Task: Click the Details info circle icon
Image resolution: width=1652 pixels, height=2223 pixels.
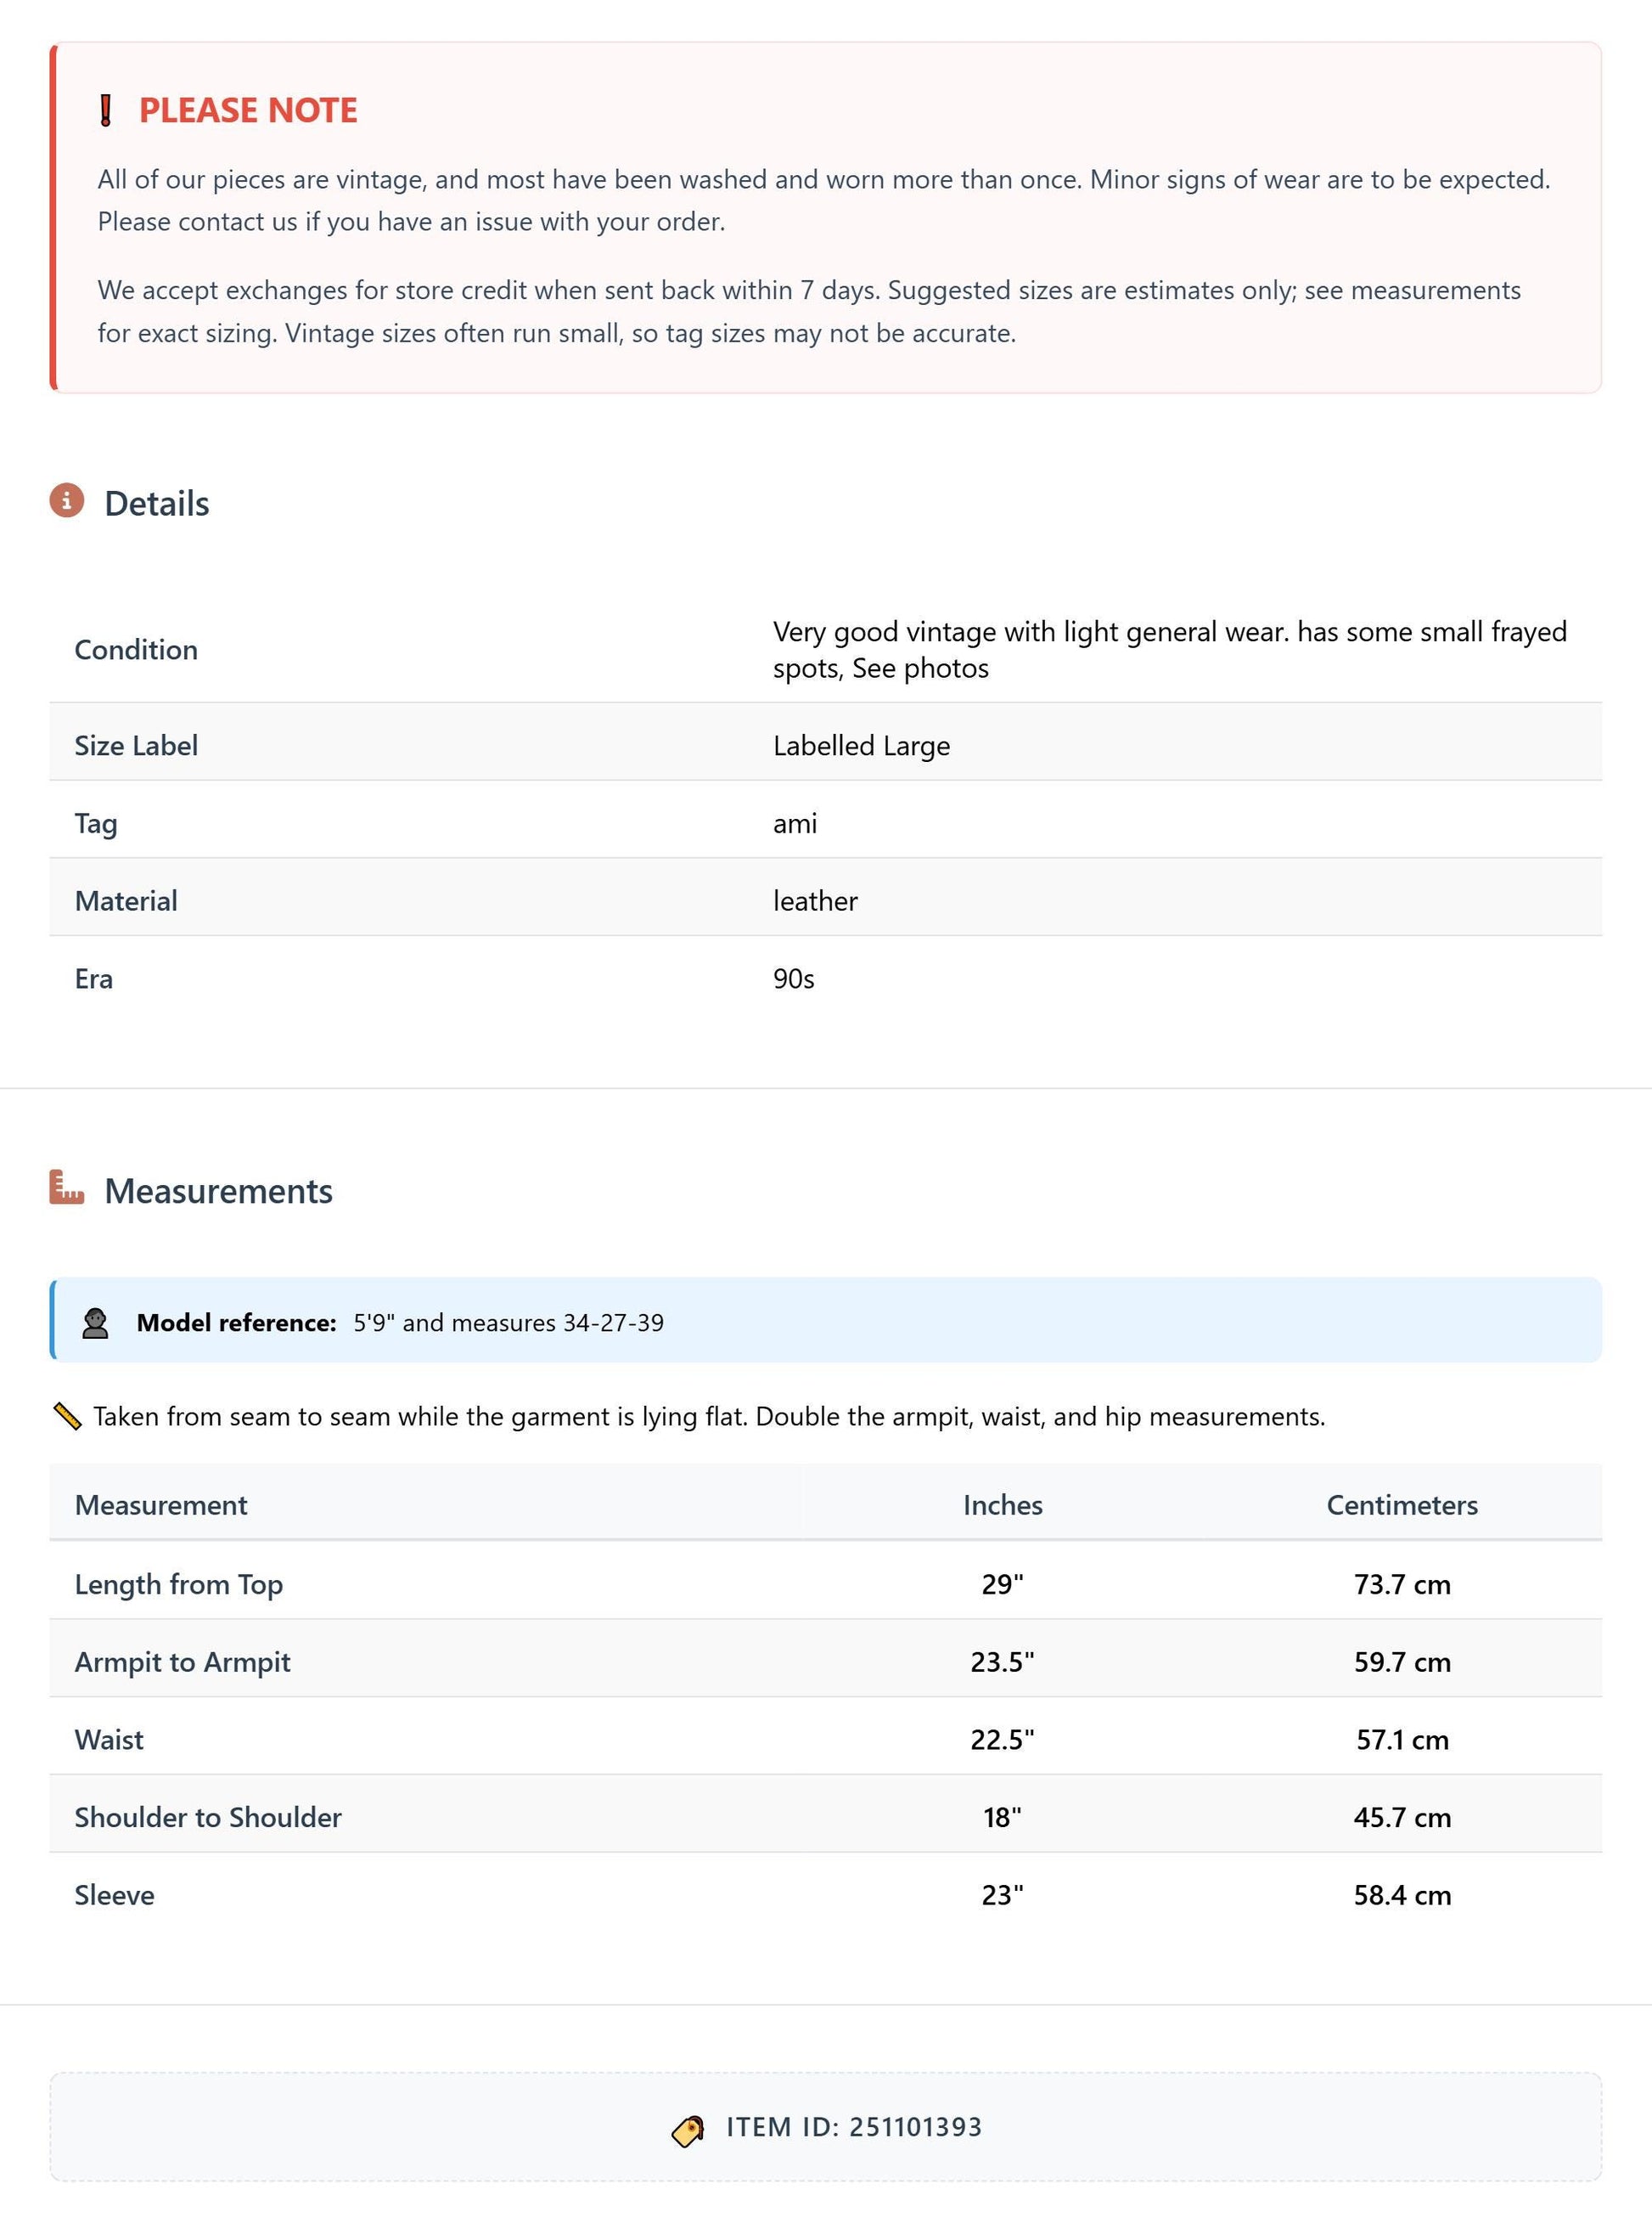Action: click(67, 500)
